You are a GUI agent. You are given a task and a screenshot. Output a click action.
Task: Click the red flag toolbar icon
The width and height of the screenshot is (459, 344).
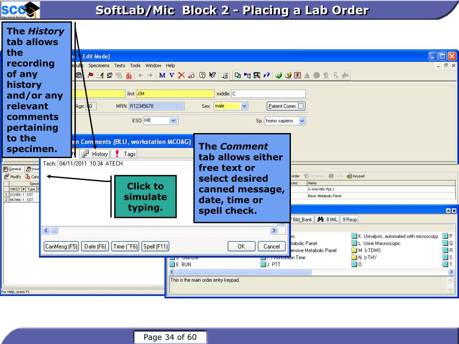[x=91, y=75]
